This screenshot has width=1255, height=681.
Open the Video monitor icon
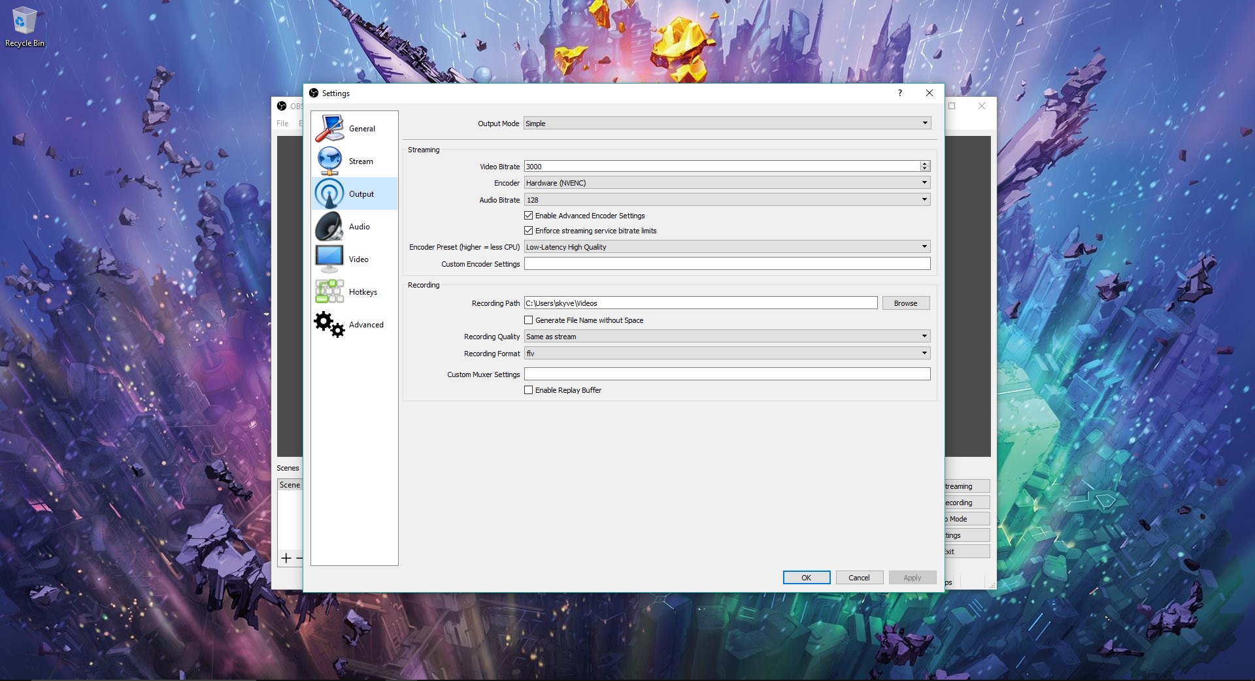pyautogui.click(x=329, y=259)
